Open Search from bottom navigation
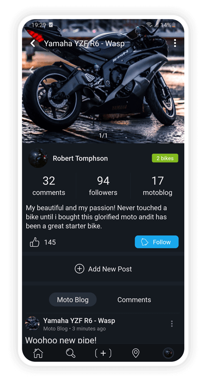 pyautogui.click(x=70, y=353)
